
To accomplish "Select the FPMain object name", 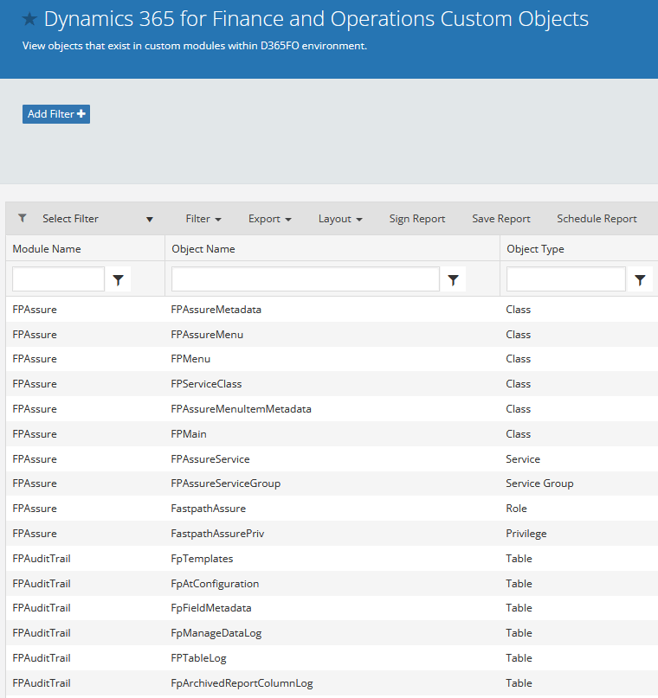I will pos(189,434).
